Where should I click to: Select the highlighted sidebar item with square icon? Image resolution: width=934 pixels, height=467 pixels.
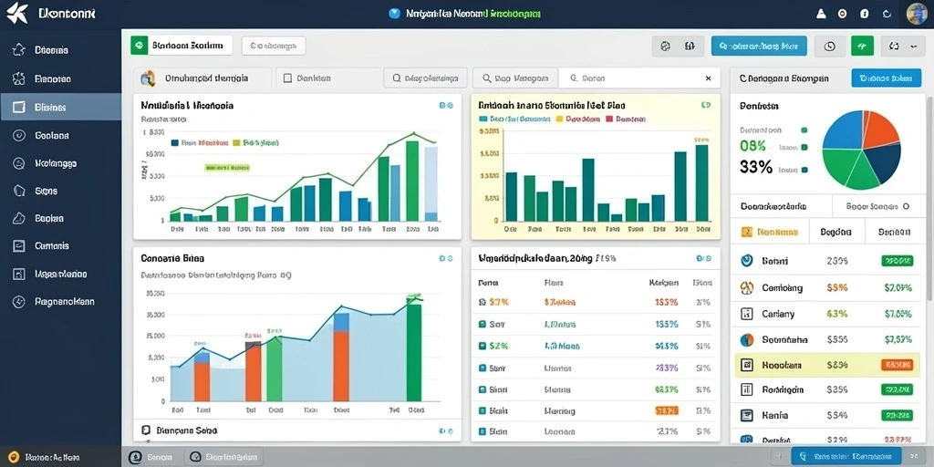point(60,108)
